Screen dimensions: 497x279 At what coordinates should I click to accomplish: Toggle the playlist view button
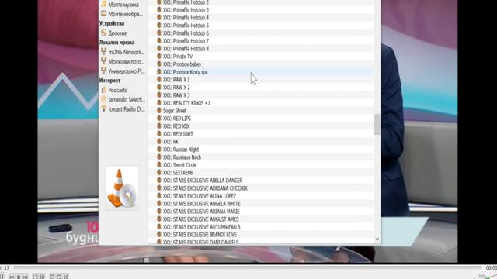tap(52, 277)
